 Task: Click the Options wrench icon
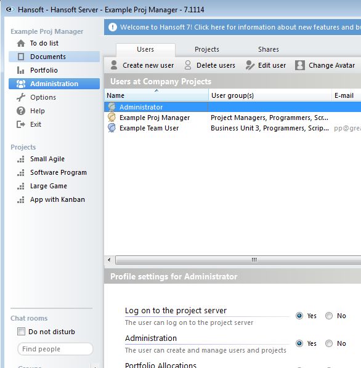(21, 97)
